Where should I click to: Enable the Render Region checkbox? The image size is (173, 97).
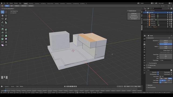[x=171, y=50]
